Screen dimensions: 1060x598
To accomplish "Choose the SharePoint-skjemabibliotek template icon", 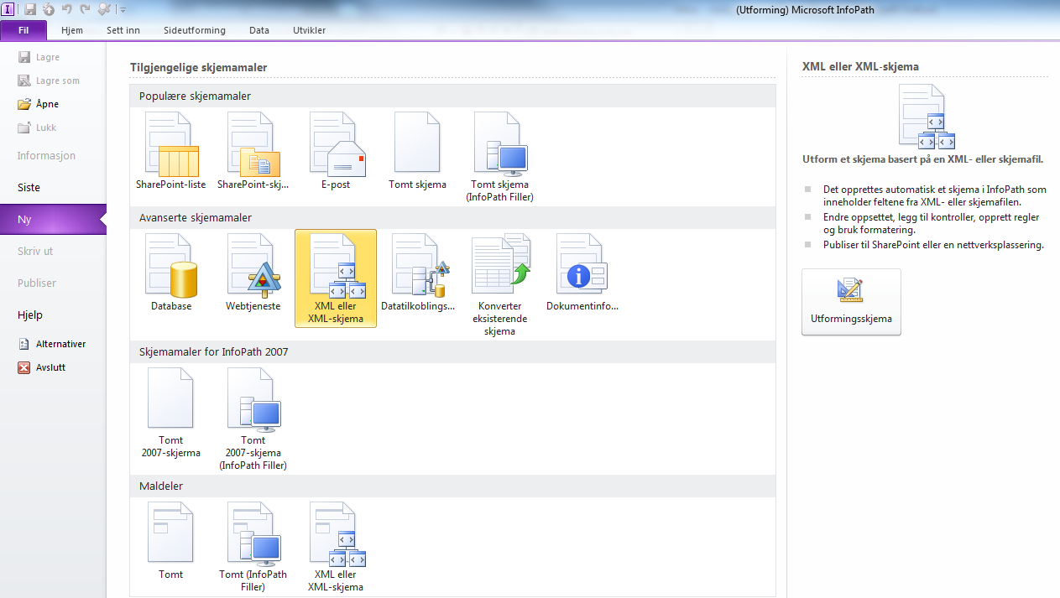I will (253, 151).
